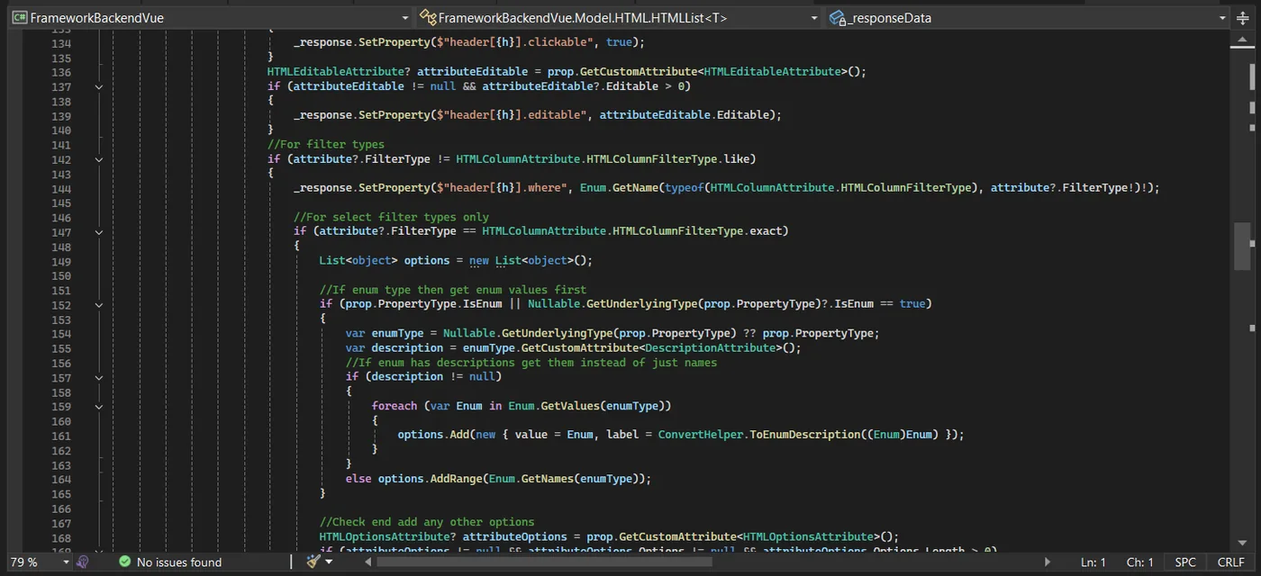The image size is (1261, 576).
Task: Click '//Check end add any other options' comment
Action: [x=427, y=522]
